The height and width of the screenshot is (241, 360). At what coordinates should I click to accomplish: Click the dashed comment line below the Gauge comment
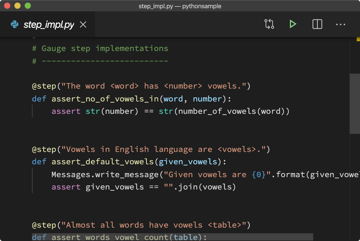[x=100, y=61]
